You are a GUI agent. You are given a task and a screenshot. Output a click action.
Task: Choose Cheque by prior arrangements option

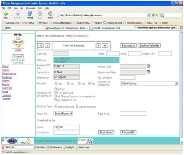pyautogui.click(x=56, y=96)
